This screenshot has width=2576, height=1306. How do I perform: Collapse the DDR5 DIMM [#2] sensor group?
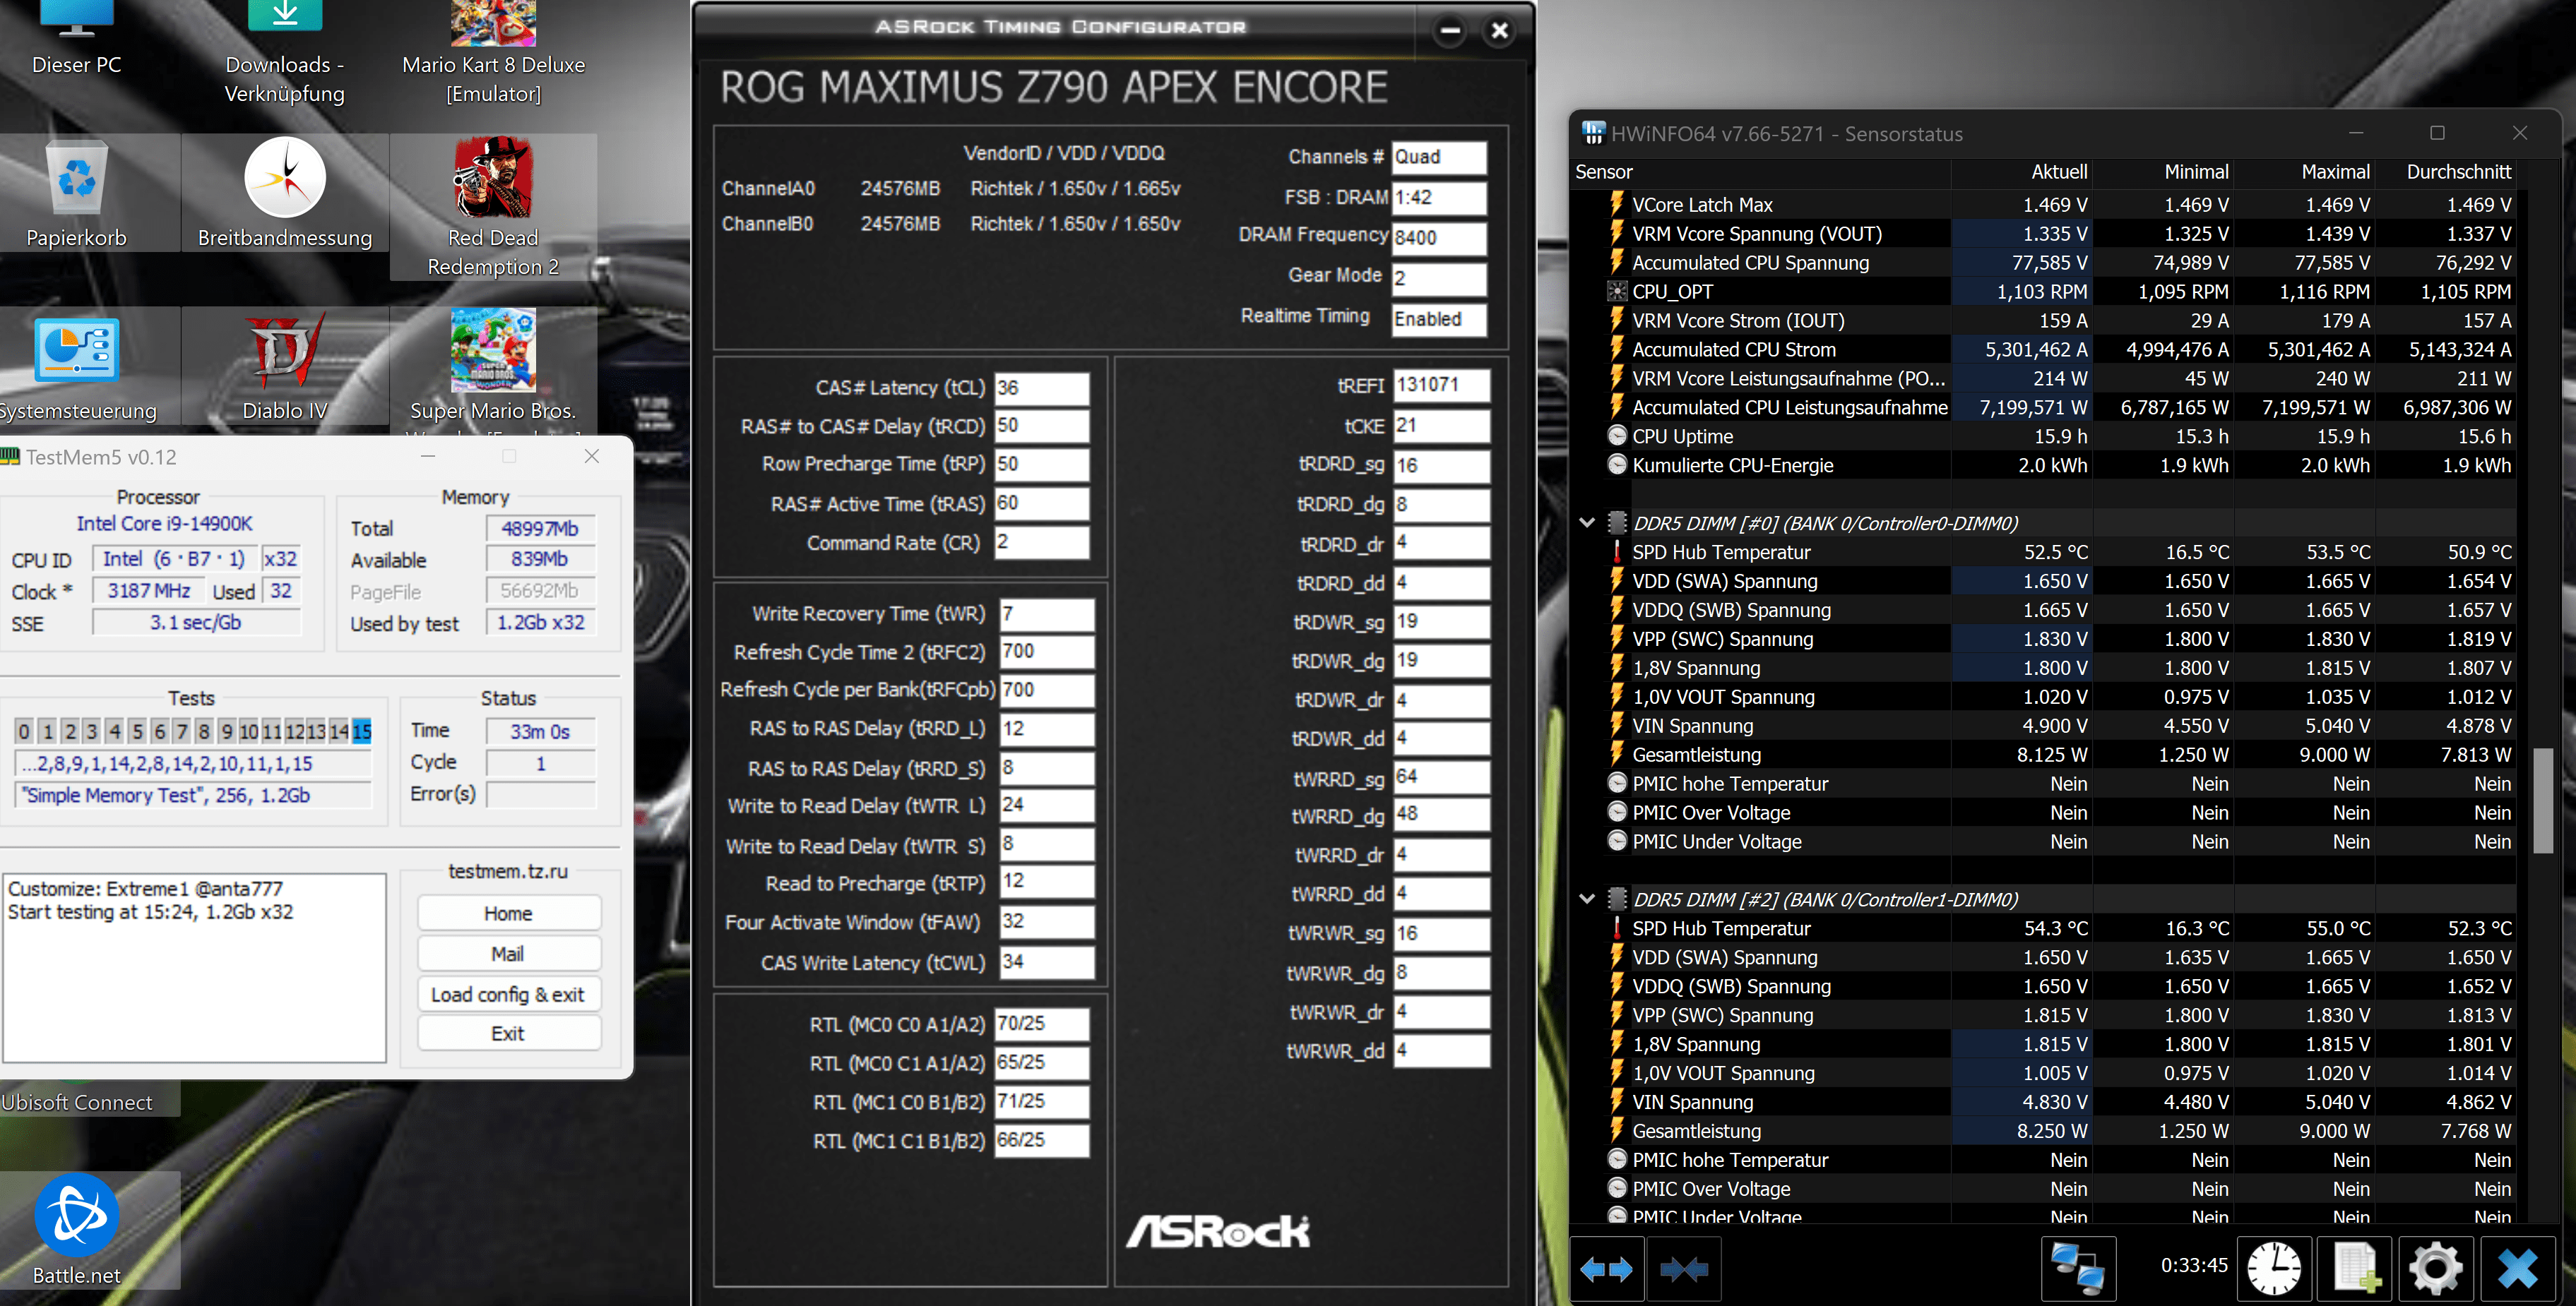point(1587,899)
